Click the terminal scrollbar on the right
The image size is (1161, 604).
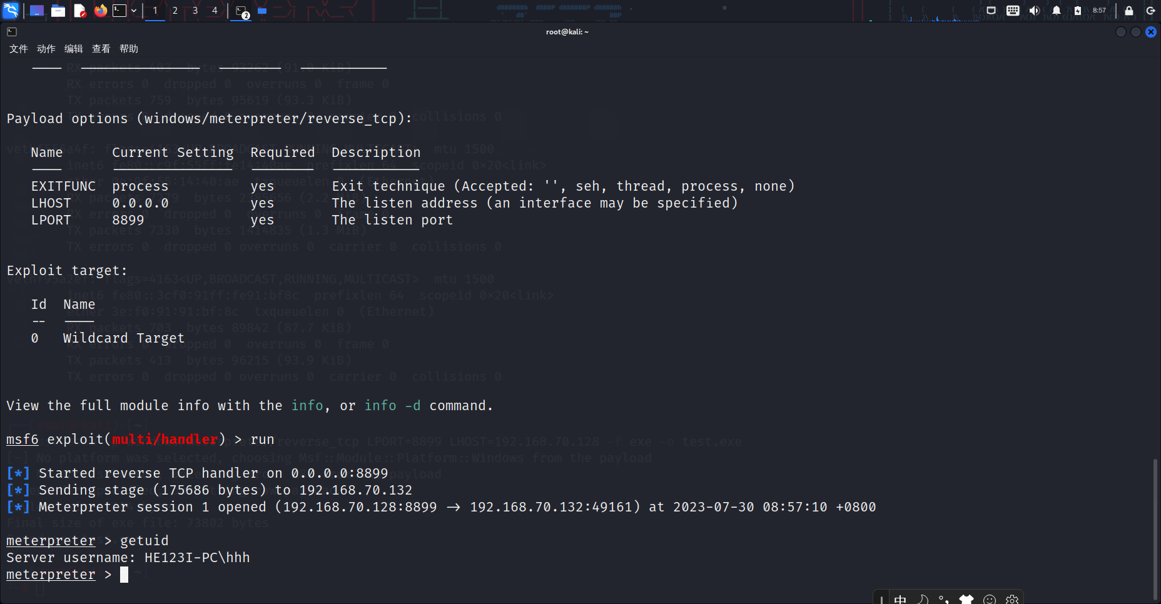tap(1155, 525)
